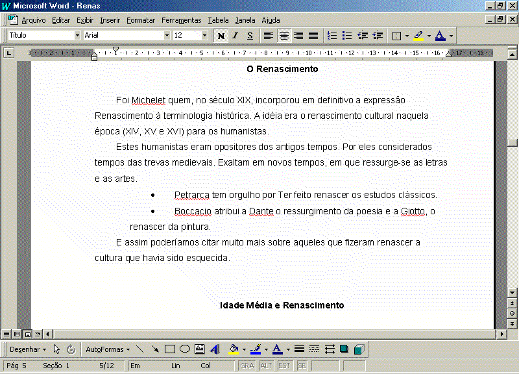The width and height of the screenshot is (519, 374).
Task: Open the font size dropdown
Action: point(204,35)
